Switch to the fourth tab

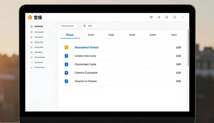(x=132, y=35)
